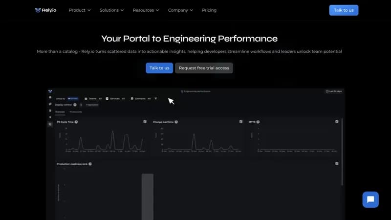Screen dimensions: 391x220
Task: Click the Change lead time info icon
Action: tap(176, 122)
